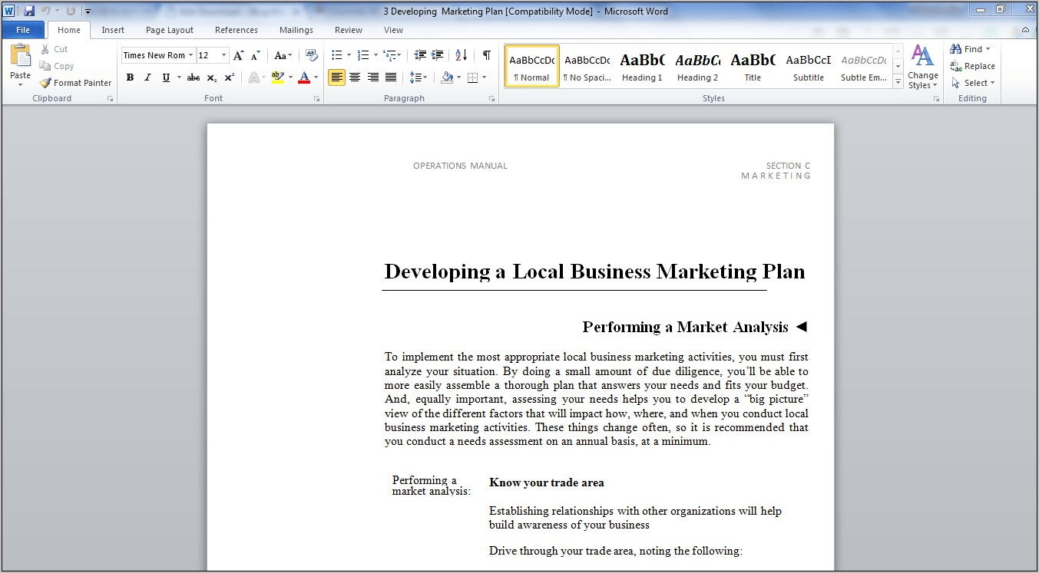Open the font color dropdown arrow

(x=316, y=77)
